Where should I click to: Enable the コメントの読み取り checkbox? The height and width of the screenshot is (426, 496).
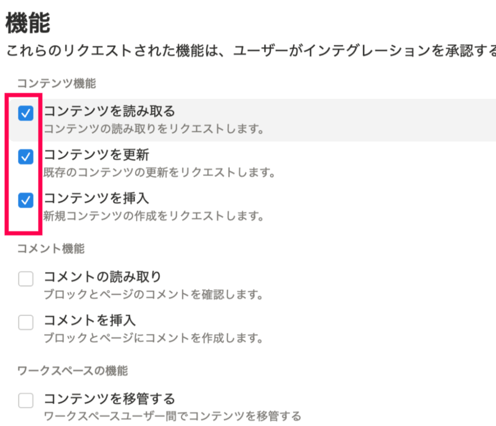click(x=26, y=279)
